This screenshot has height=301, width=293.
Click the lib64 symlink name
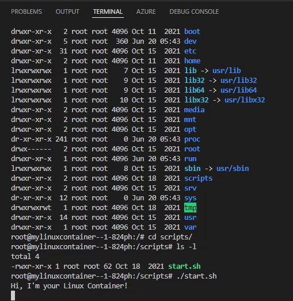(x=195, y=90)
